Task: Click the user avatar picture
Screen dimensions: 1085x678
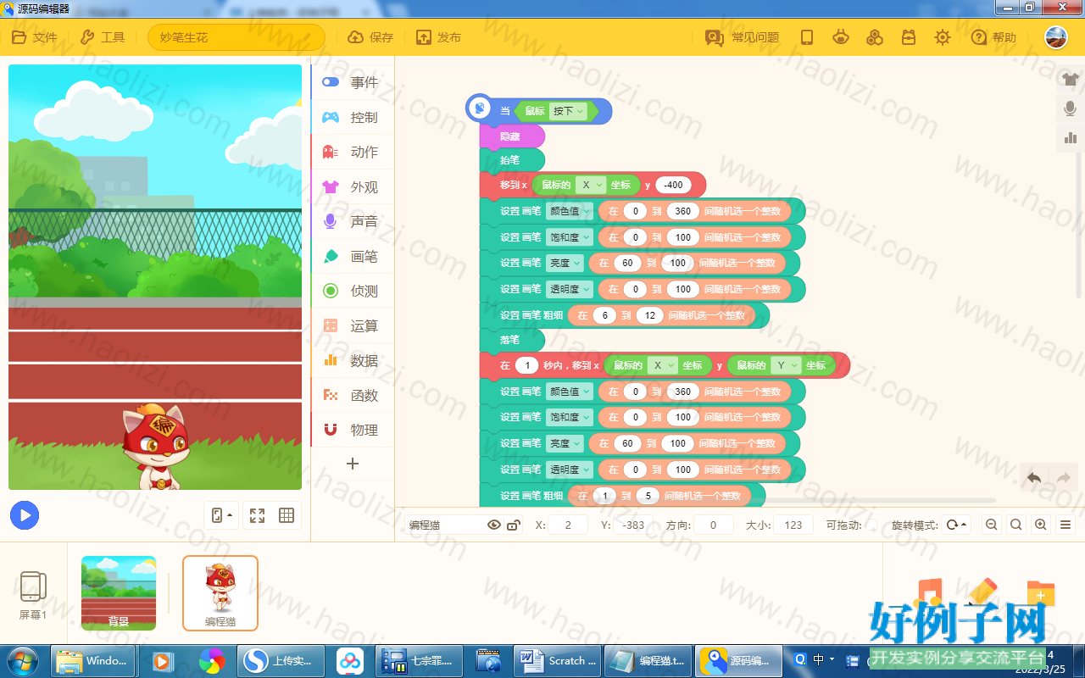Action: (1055, 37)
